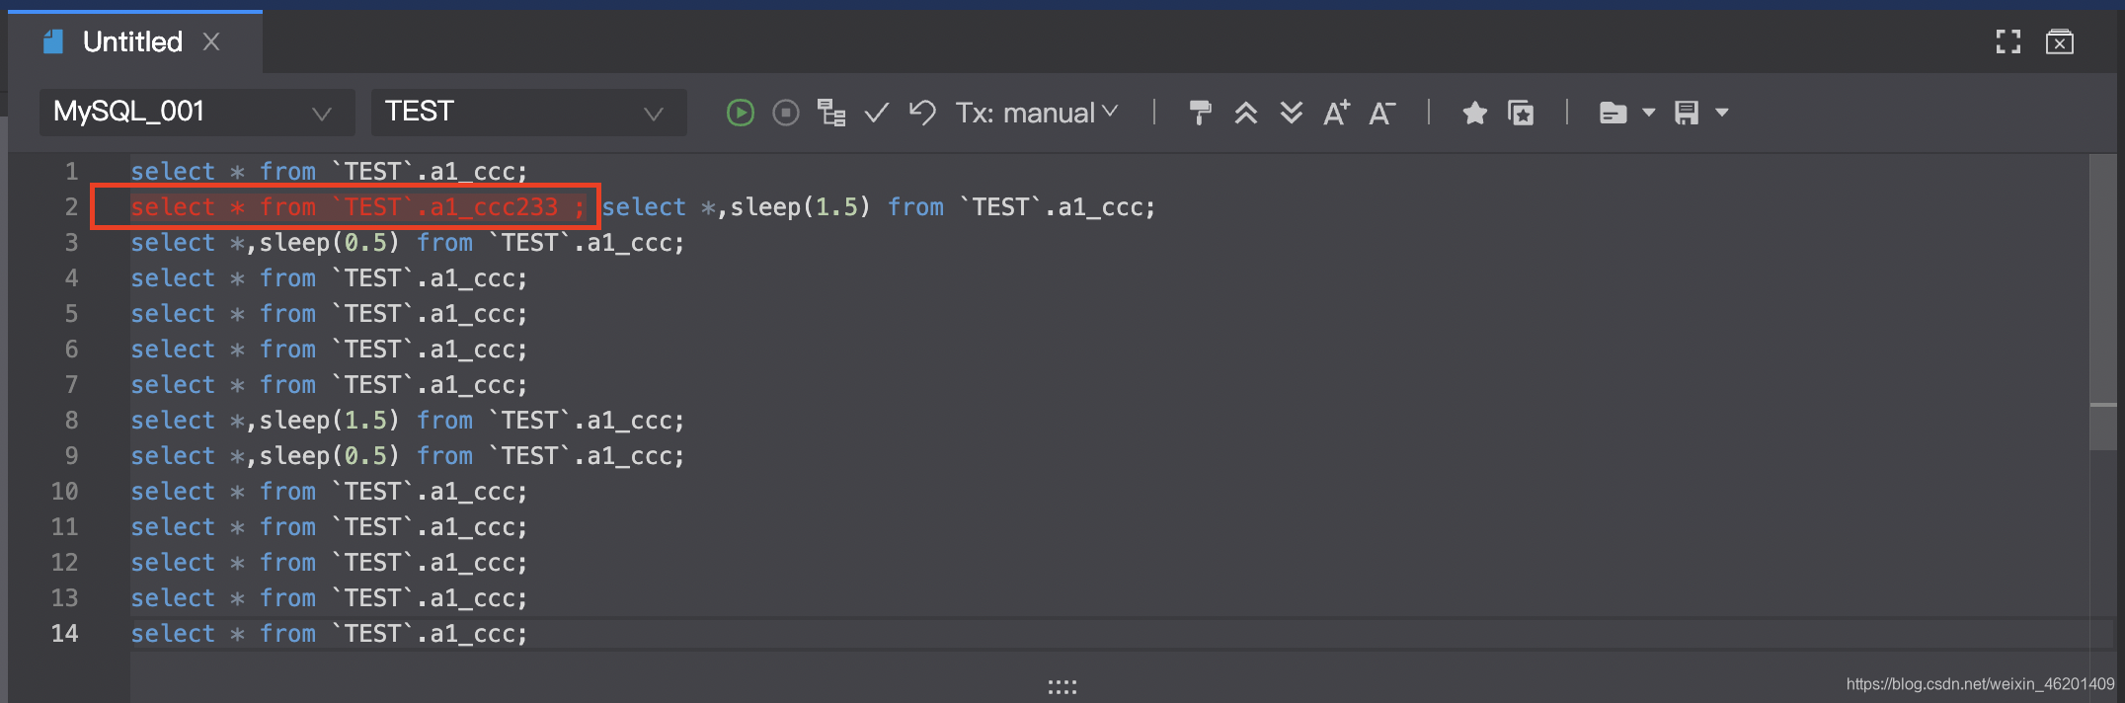Place cursor in the select statement on line 1

pyautogui.click(x=329, y=172)
